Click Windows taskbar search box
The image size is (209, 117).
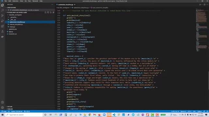click(24, 115)
